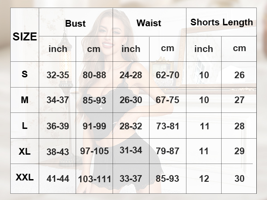Select the 97-105 cell

click(94, 151)
